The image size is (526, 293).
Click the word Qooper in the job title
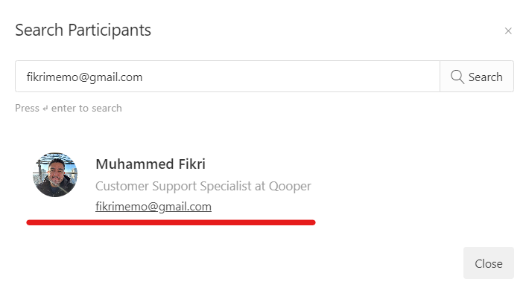290,186
